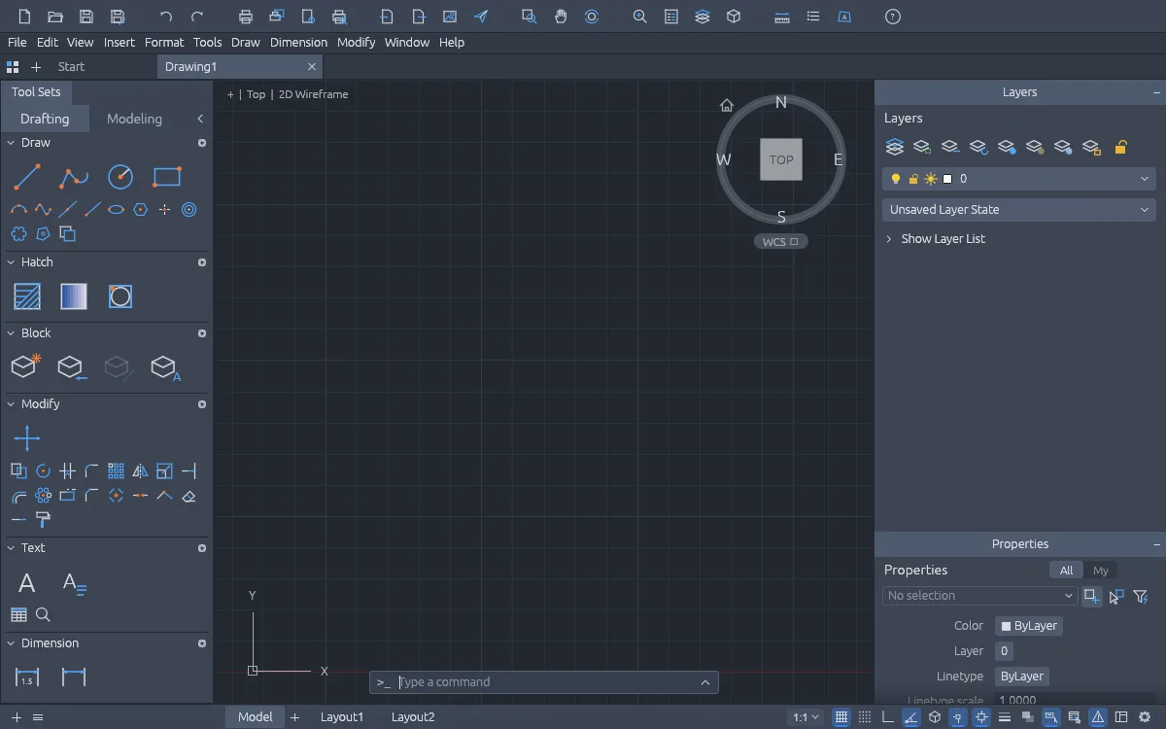Viewport: 1166px width, 729px height.
Task: Choose the Hatch pattern tool
Action: click(x=27, y=296)
